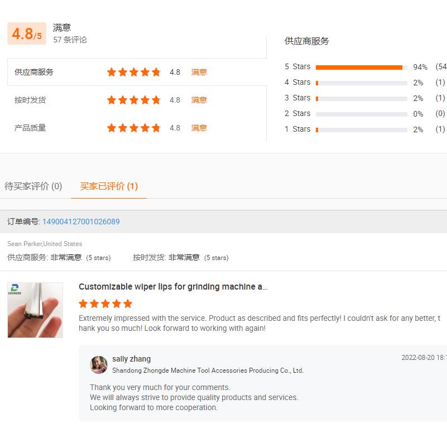Select the 买家已评价 (1) tab
Screen dimensions: 447x433
point(109,186)
